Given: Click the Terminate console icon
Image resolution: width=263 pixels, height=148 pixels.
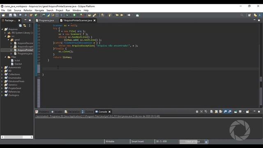Looking at the screenshot, I should tap(197, 111).
